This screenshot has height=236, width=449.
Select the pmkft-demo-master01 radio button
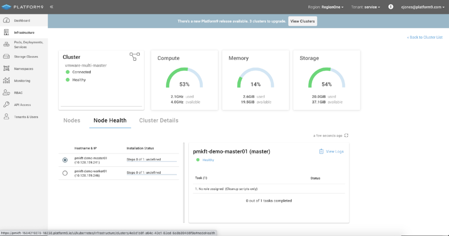click(65, 160)
